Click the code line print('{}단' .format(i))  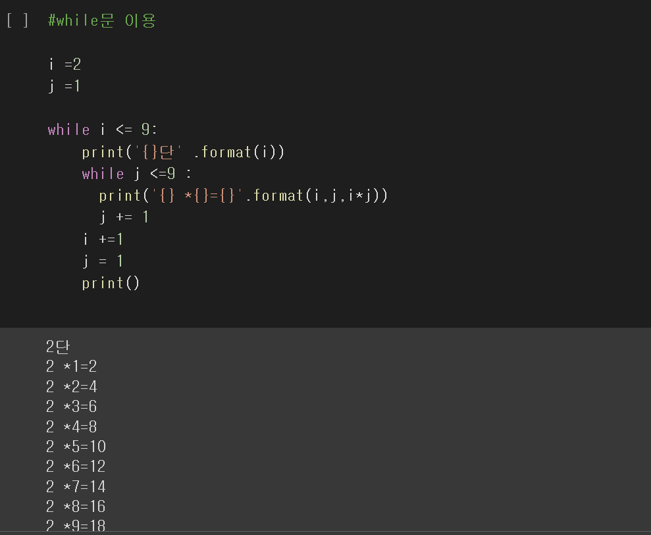point(183,152)
